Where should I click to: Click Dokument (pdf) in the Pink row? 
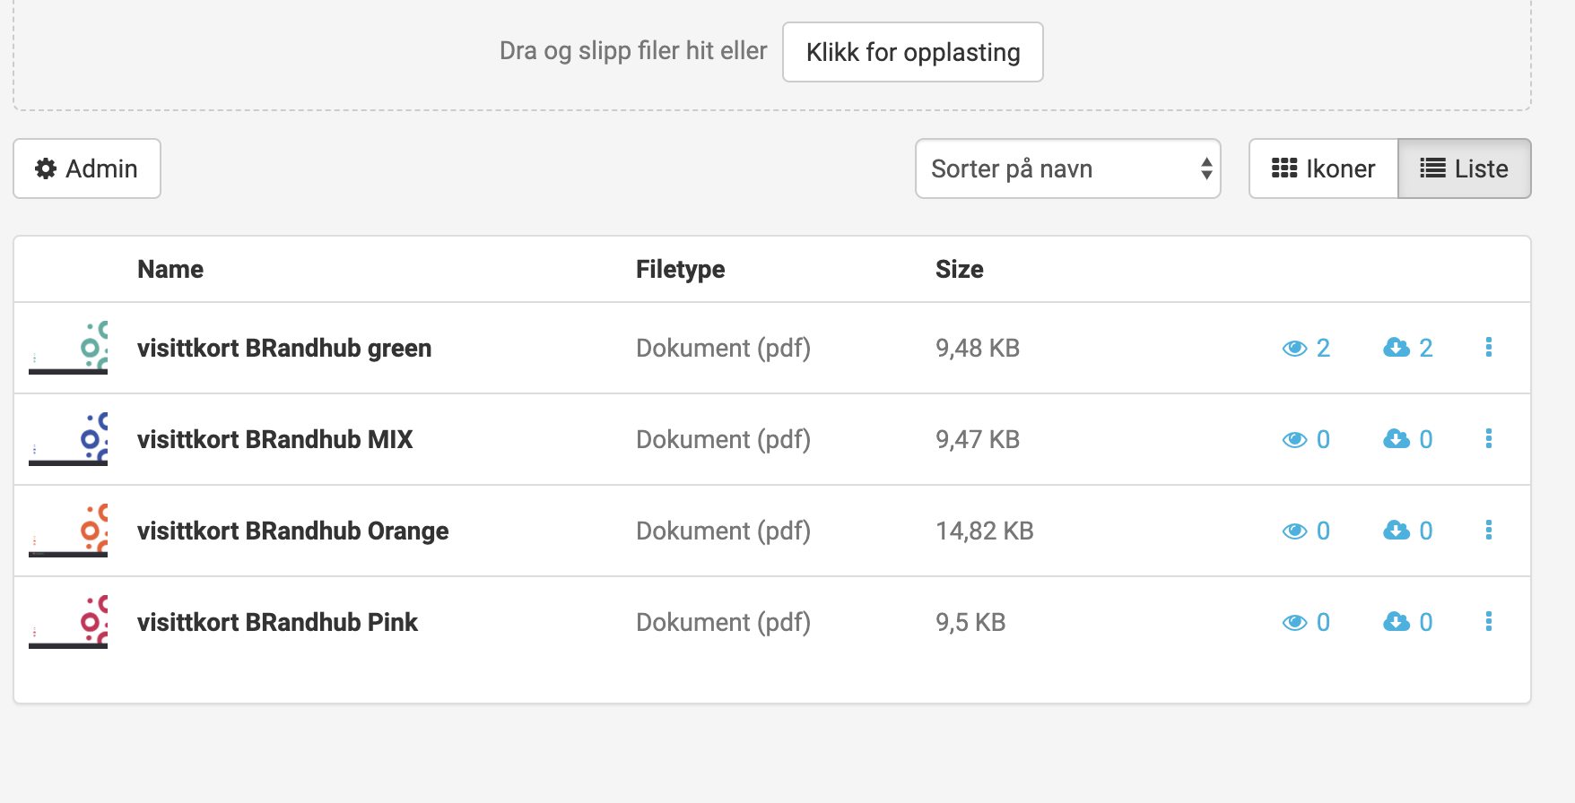(x=723, y=622)
